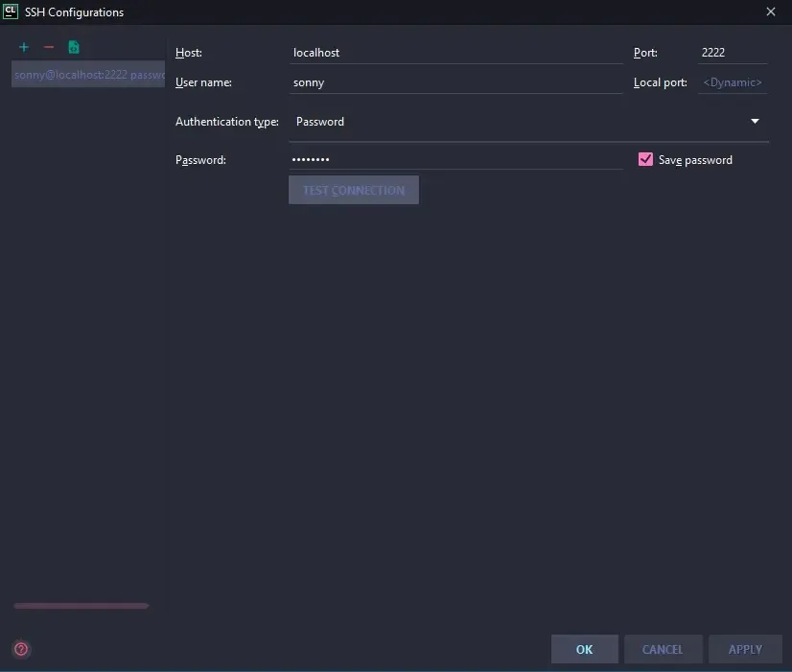The width and height of the screenshot is (792, 672).
Task: Click into the Port field showing 2222
Action: point(732,53)
